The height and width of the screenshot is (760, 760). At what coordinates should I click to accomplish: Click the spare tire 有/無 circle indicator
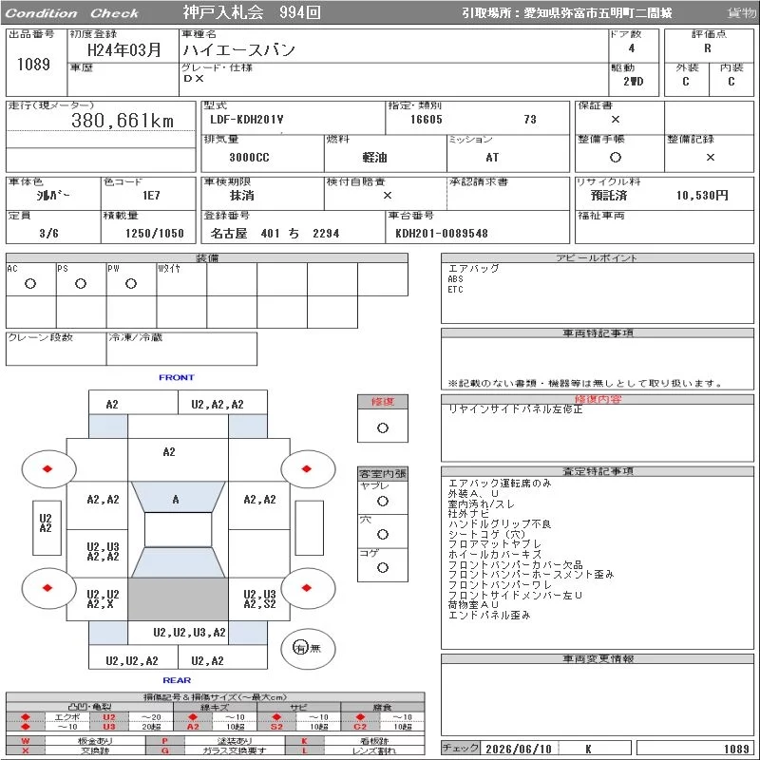point(308,648)
